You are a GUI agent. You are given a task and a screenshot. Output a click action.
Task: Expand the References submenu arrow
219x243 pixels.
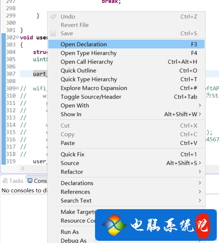[200, 192]
